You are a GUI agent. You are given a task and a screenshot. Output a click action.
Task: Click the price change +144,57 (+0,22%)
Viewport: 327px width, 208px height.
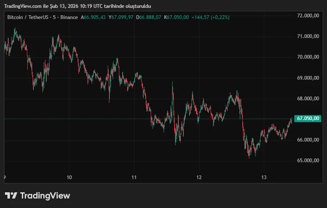coord(211,17)
